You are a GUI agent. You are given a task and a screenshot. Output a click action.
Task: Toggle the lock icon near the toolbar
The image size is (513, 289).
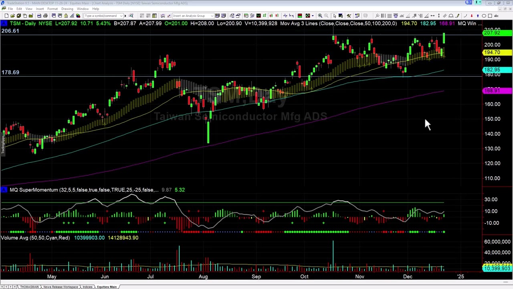click(65, 16)
